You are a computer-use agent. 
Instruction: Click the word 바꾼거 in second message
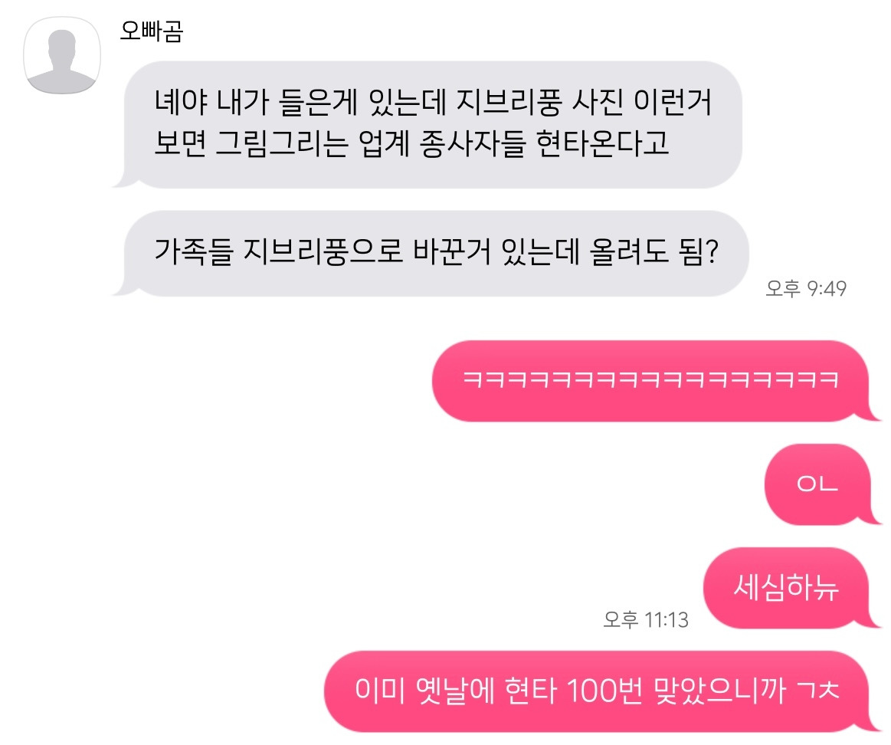(452, 251)
